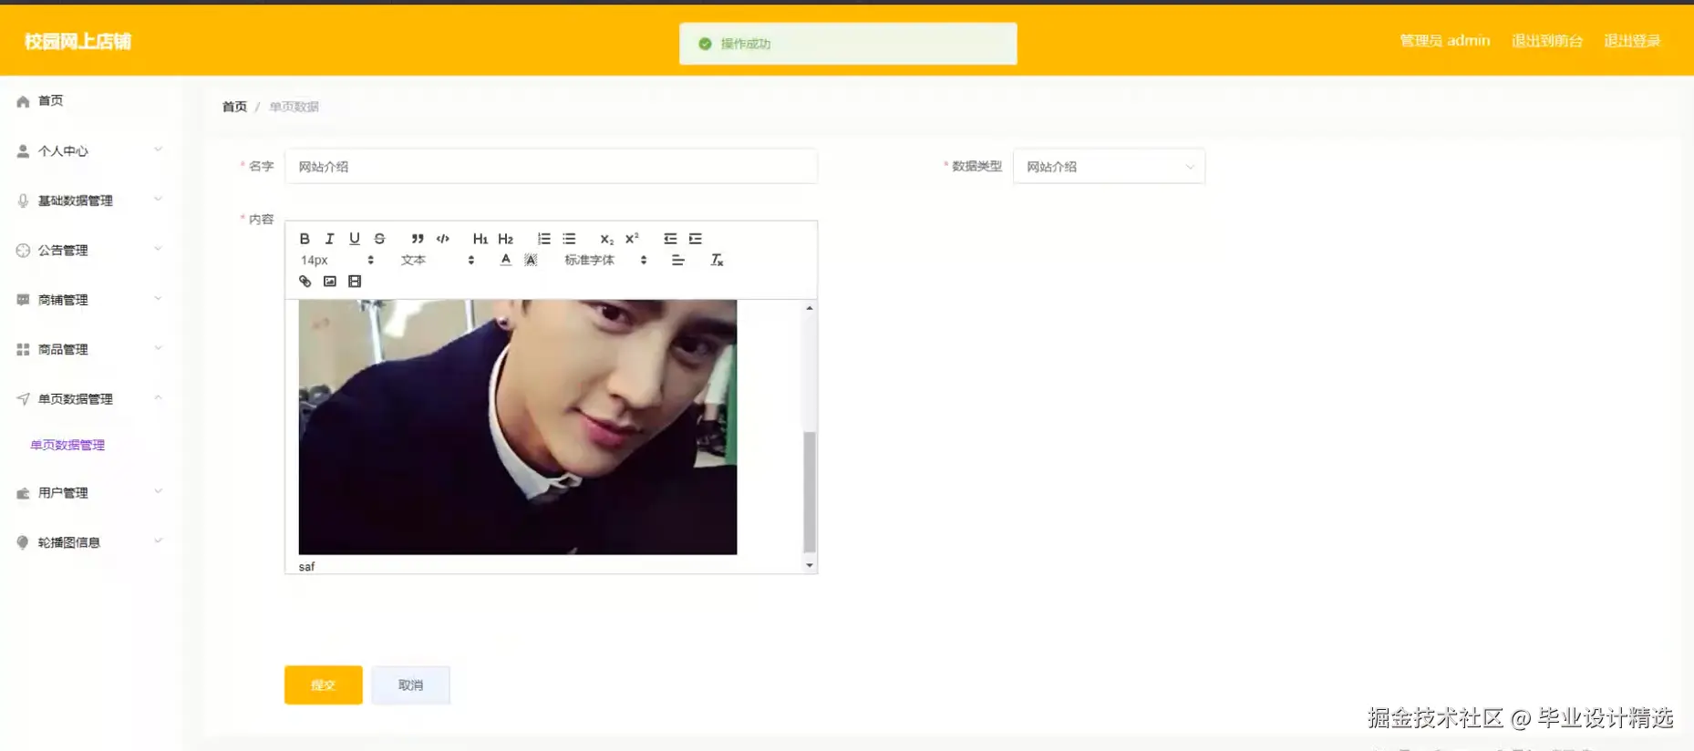Insert a video with the film icon
The height and width of the screenshot is (751, 1694).
pos(355,282)
